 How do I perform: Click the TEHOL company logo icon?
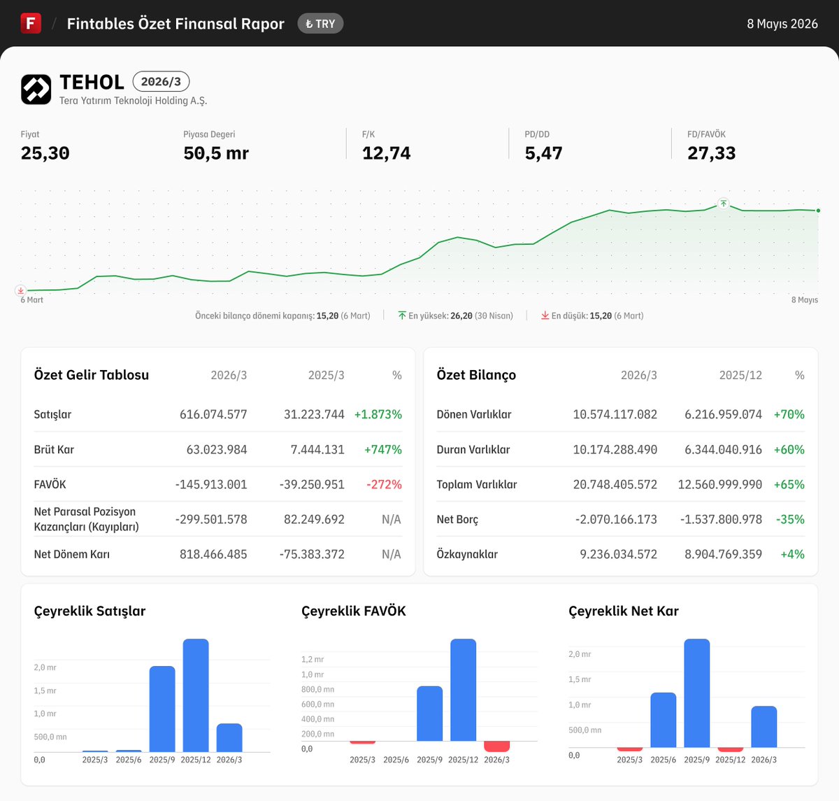click(x=36, y=90)
